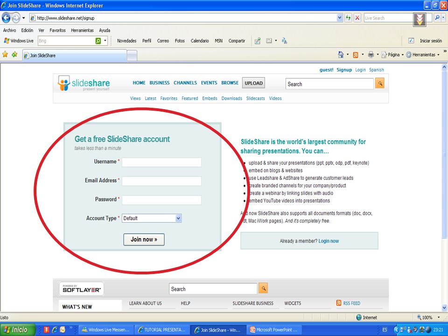Click the Refresh page icon
Screen dimensions: 448x336
348,18
